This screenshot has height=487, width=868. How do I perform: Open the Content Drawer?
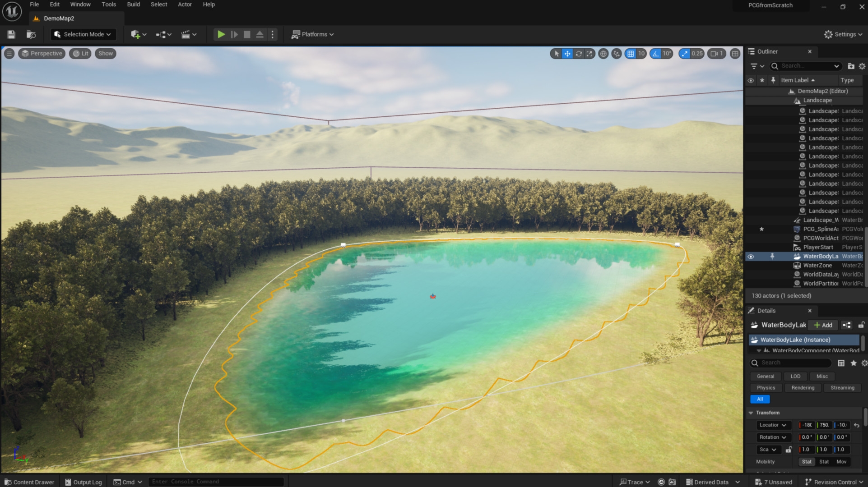pyautogui.click(x=29, y=482)
